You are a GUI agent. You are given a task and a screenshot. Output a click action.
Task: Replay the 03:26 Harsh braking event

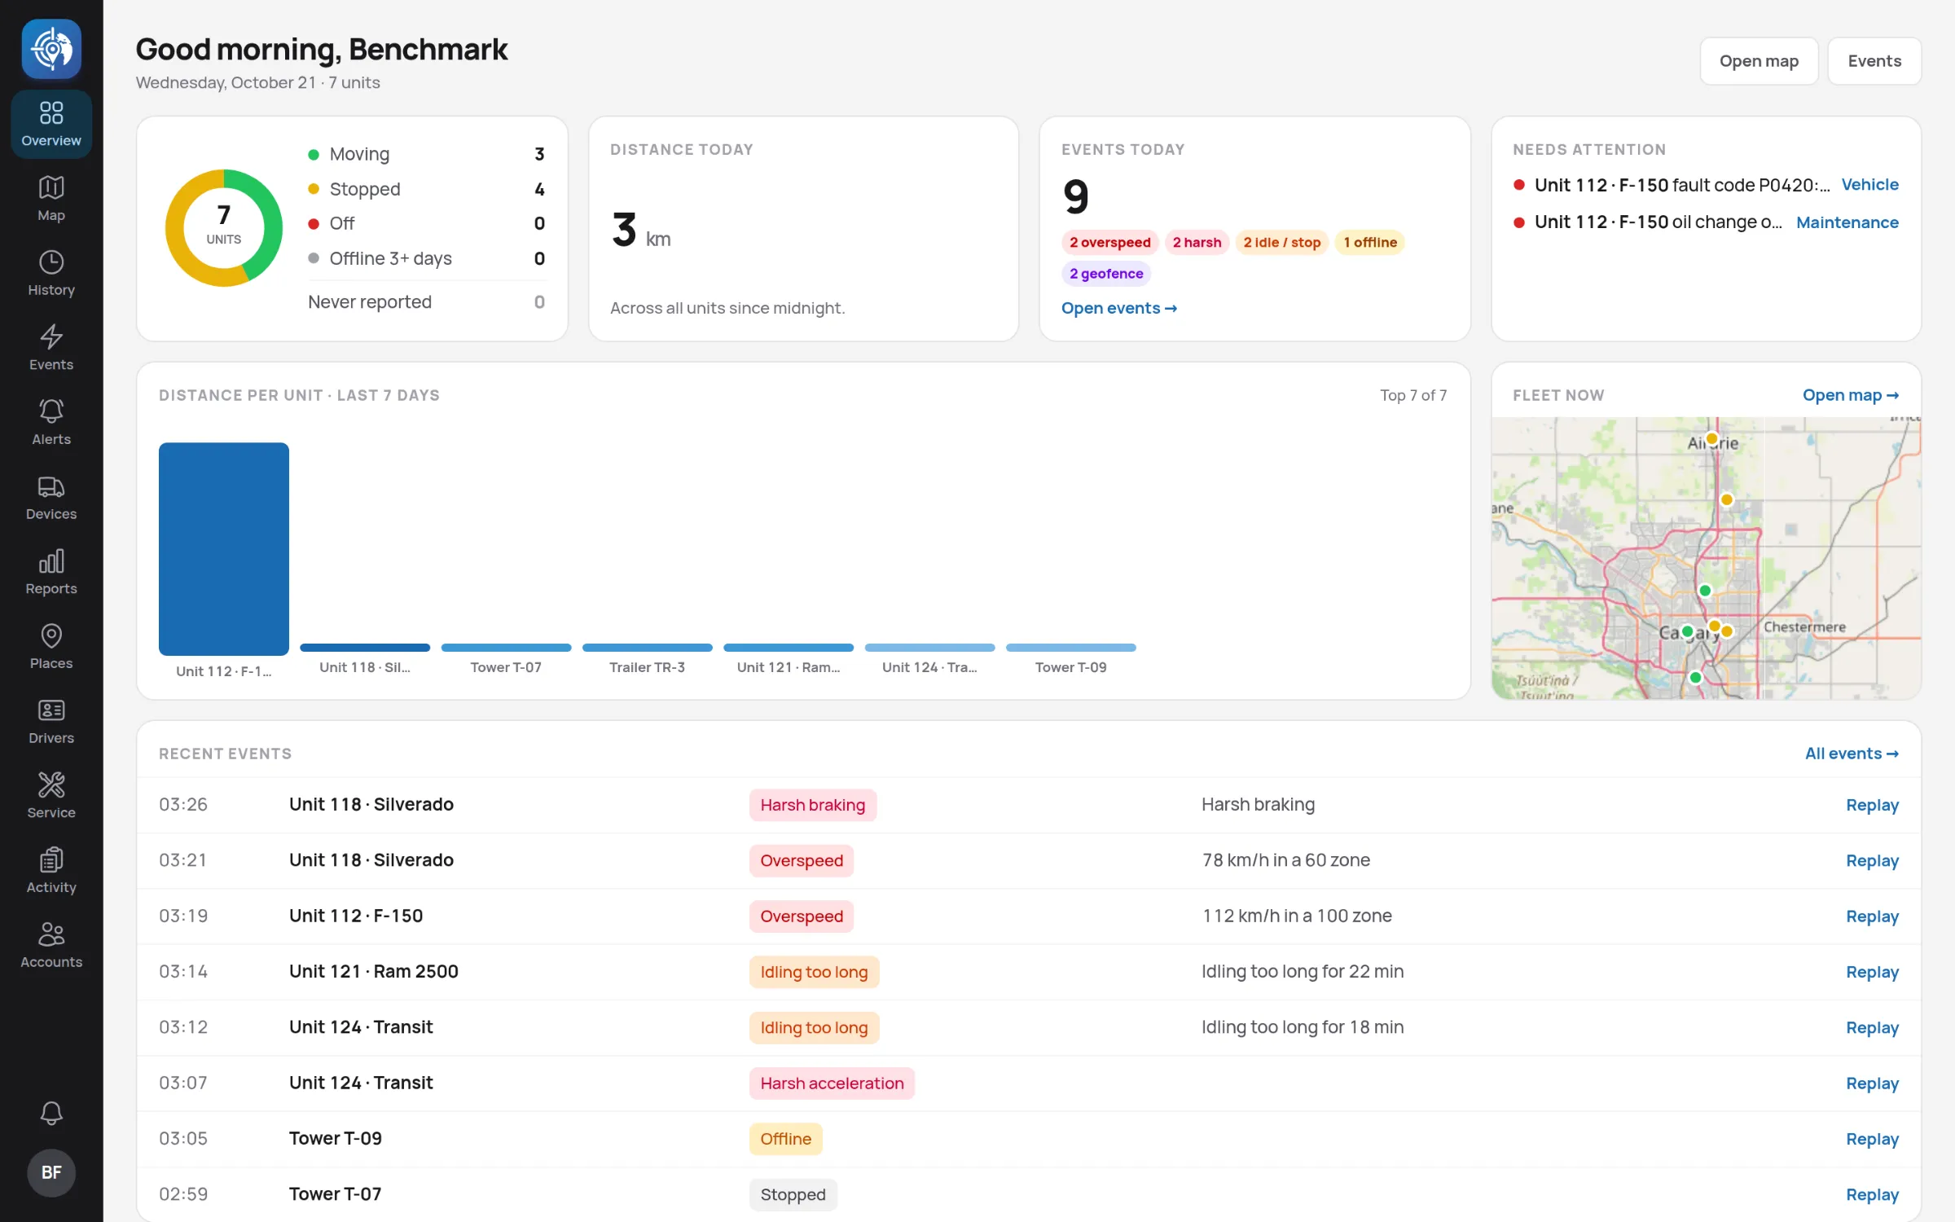point(1872,805)
